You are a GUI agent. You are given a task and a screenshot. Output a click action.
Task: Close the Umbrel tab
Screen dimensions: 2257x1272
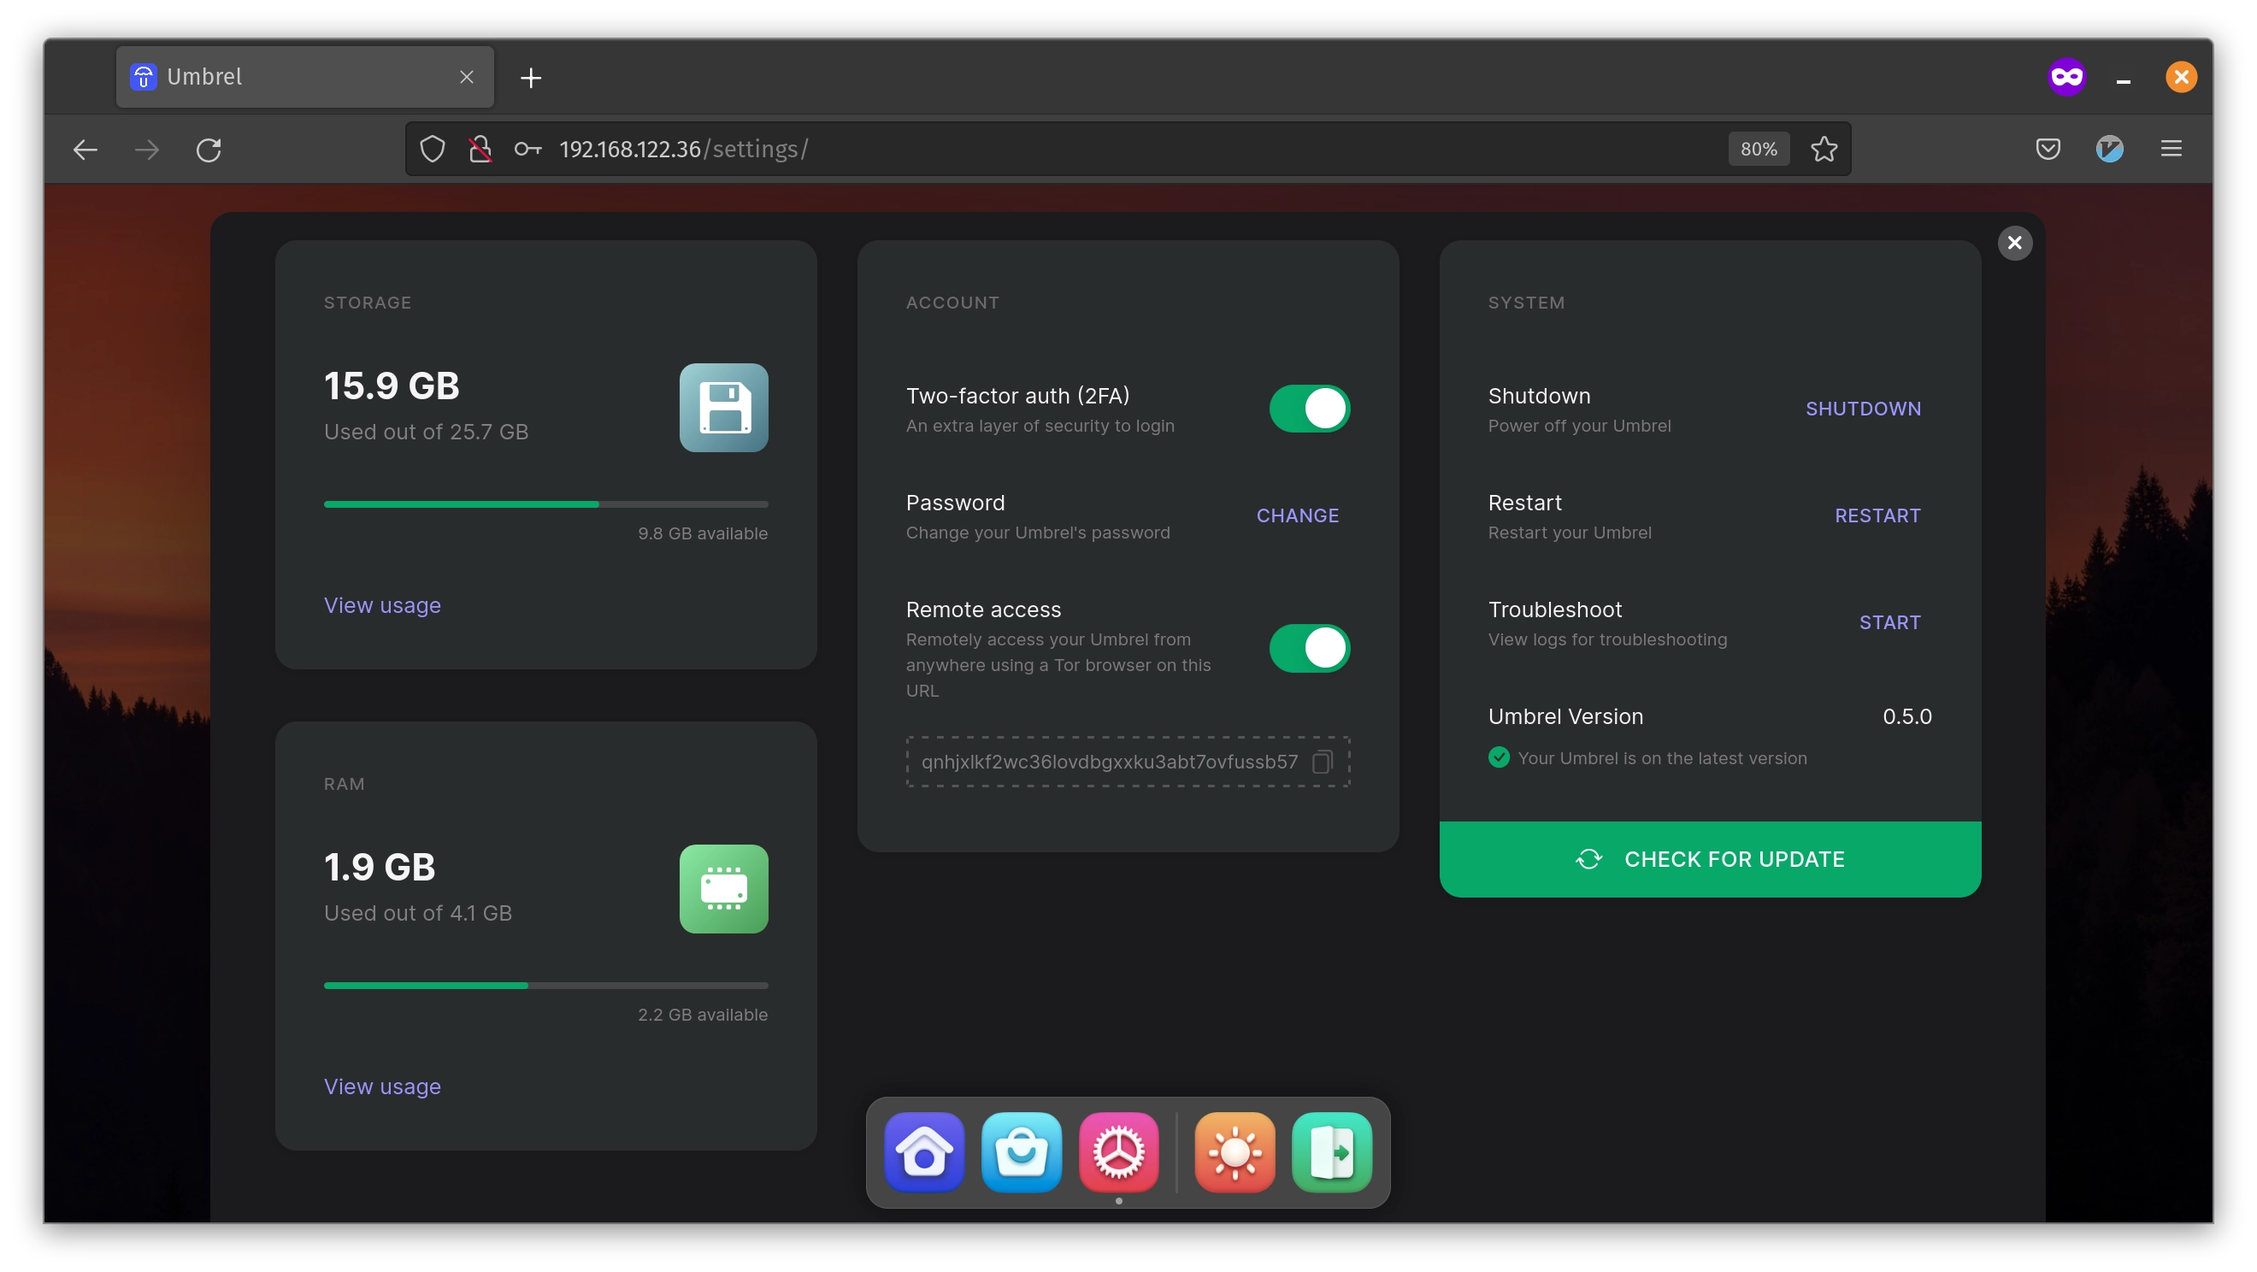pyautogui.click(x=467, y=77)
